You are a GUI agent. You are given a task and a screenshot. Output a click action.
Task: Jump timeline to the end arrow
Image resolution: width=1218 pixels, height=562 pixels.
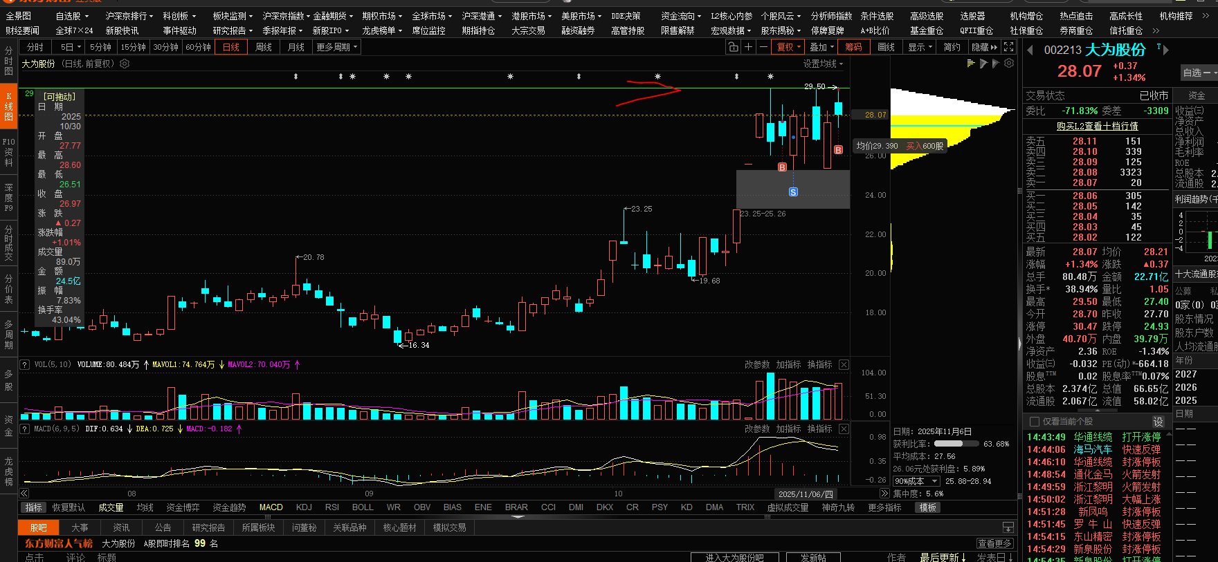884,494
